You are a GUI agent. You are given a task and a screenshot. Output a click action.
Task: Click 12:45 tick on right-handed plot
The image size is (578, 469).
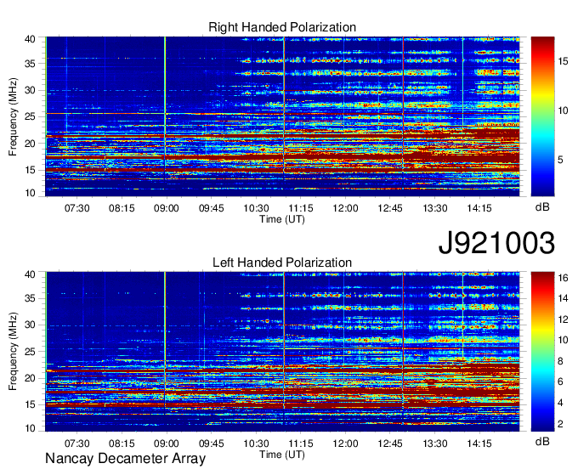[x=390, y=208]
